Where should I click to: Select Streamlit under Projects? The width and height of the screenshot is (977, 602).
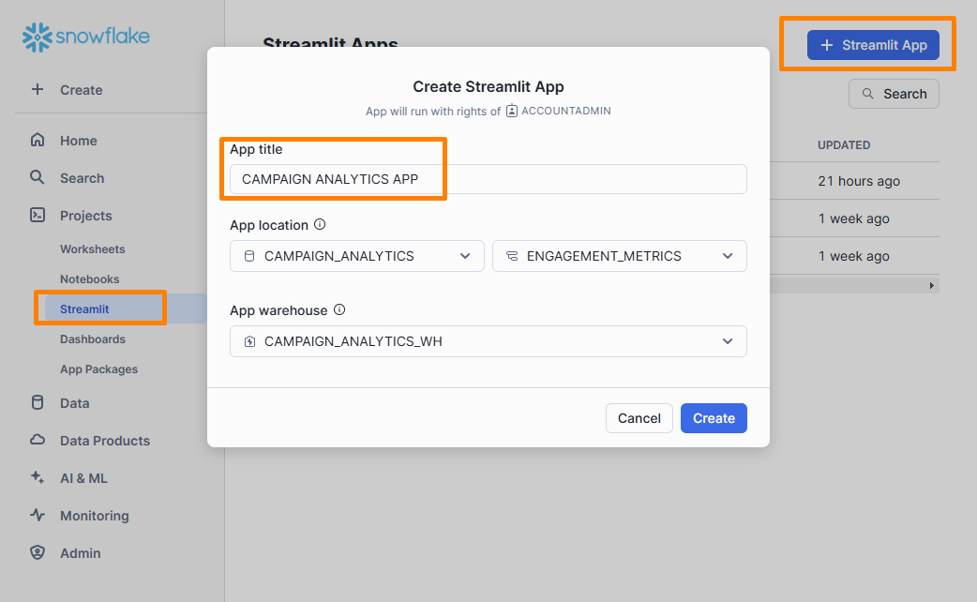coord(84,309)
